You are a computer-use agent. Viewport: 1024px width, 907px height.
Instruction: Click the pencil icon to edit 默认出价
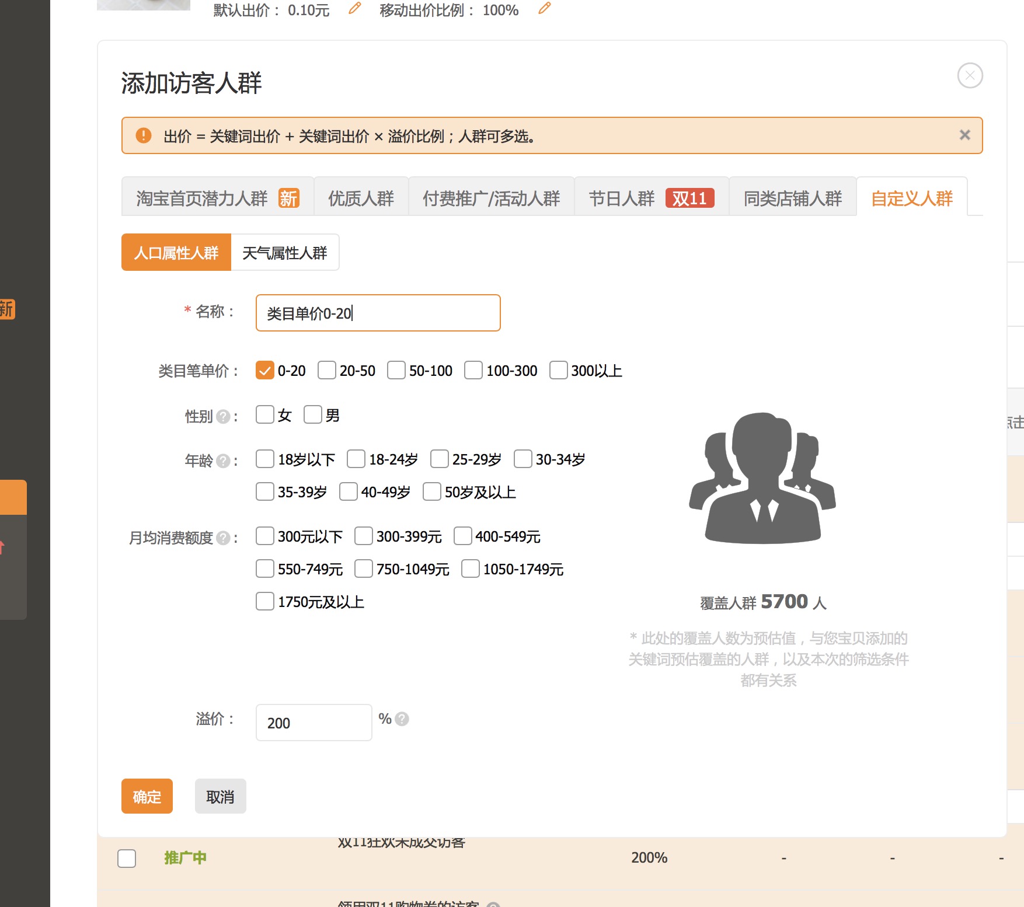click(x=353, y=9)
